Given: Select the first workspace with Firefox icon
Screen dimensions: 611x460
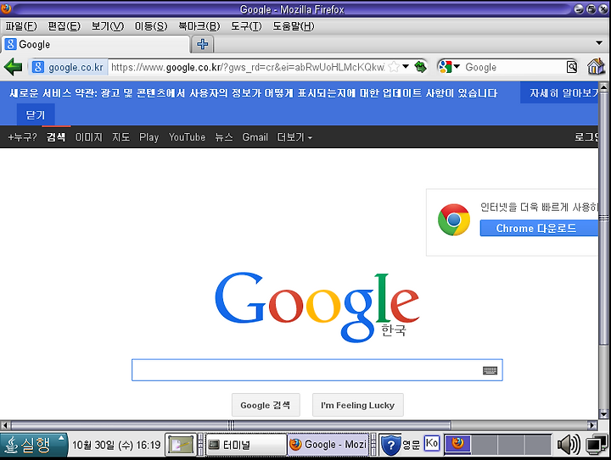Looking at the screenshot, I should click(x=457, y=444).
